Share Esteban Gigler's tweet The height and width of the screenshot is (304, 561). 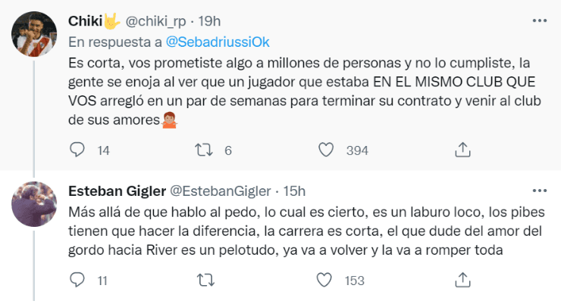coord(462,281)
